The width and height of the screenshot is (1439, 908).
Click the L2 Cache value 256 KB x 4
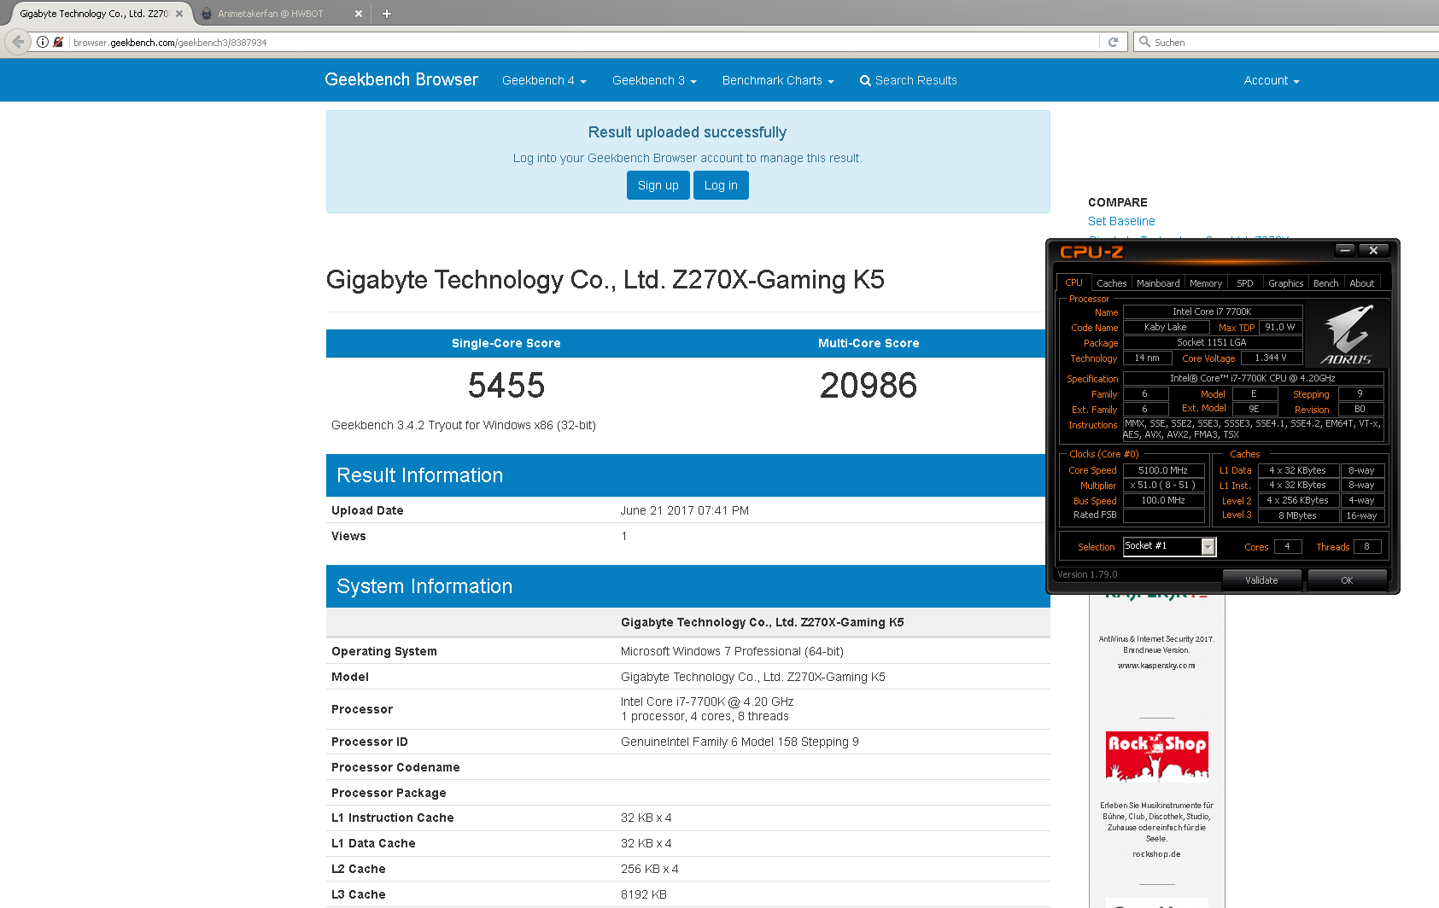(649, 869)
